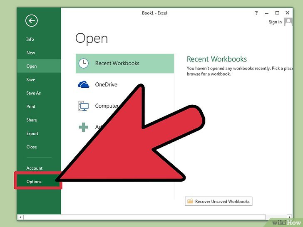This screenshot has width=303, height=227.
Task: Minimize the Excel window
Action: [267, 13]
